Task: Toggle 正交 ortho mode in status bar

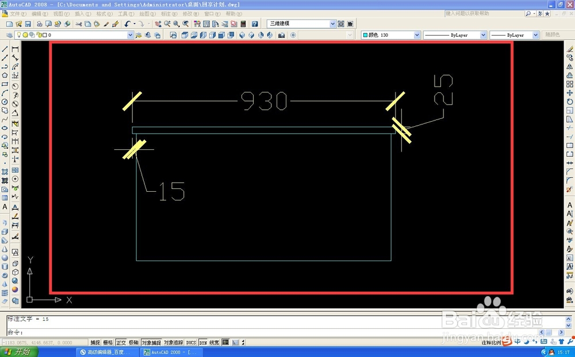Action: point(121,343)
